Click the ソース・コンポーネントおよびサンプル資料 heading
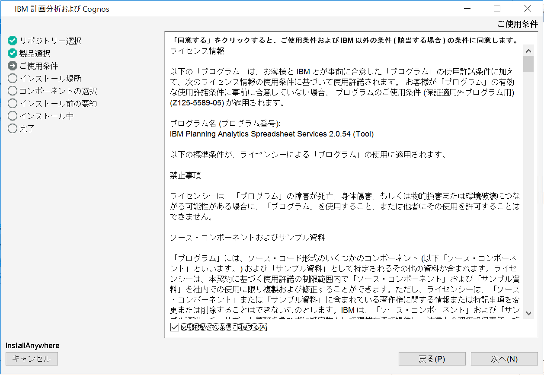This screenshot has height=375, width=544. point(247,238)
